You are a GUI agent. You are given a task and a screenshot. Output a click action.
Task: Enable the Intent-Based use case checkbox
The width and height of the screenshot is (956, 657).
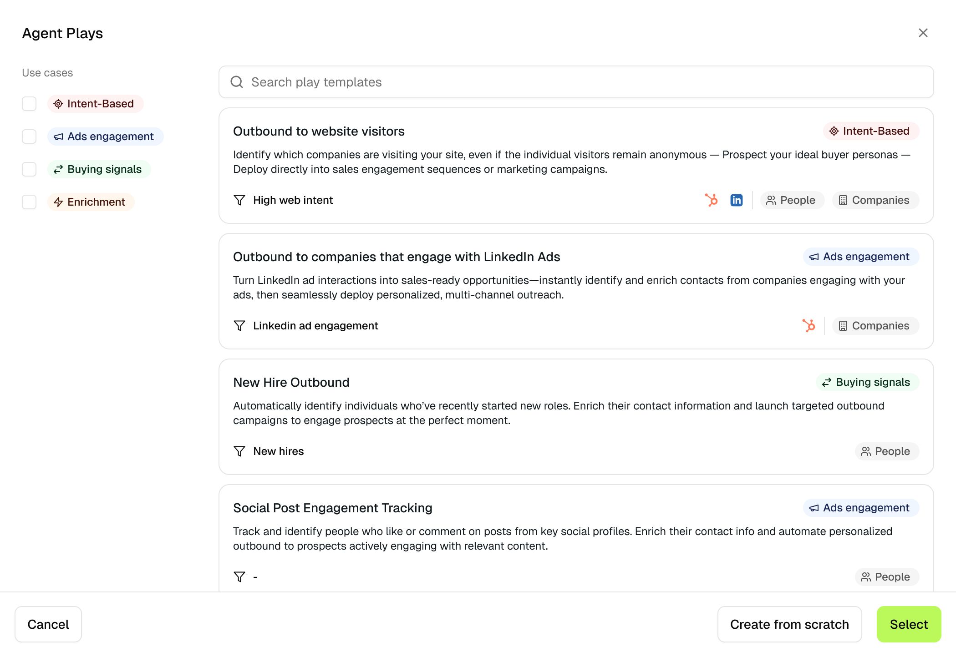pyautogui.click(x=29, y=104)
